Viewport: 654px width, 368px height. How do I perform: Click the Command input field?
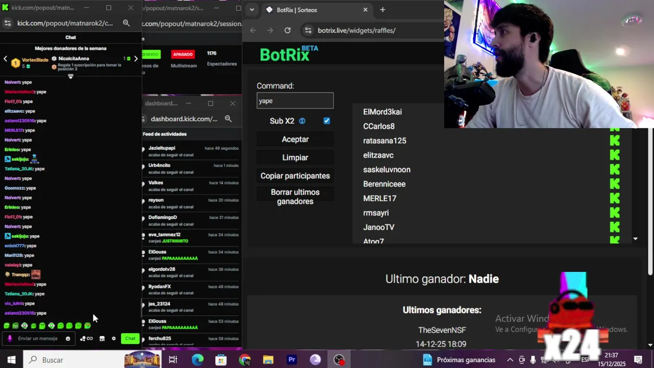coord(295,101)
